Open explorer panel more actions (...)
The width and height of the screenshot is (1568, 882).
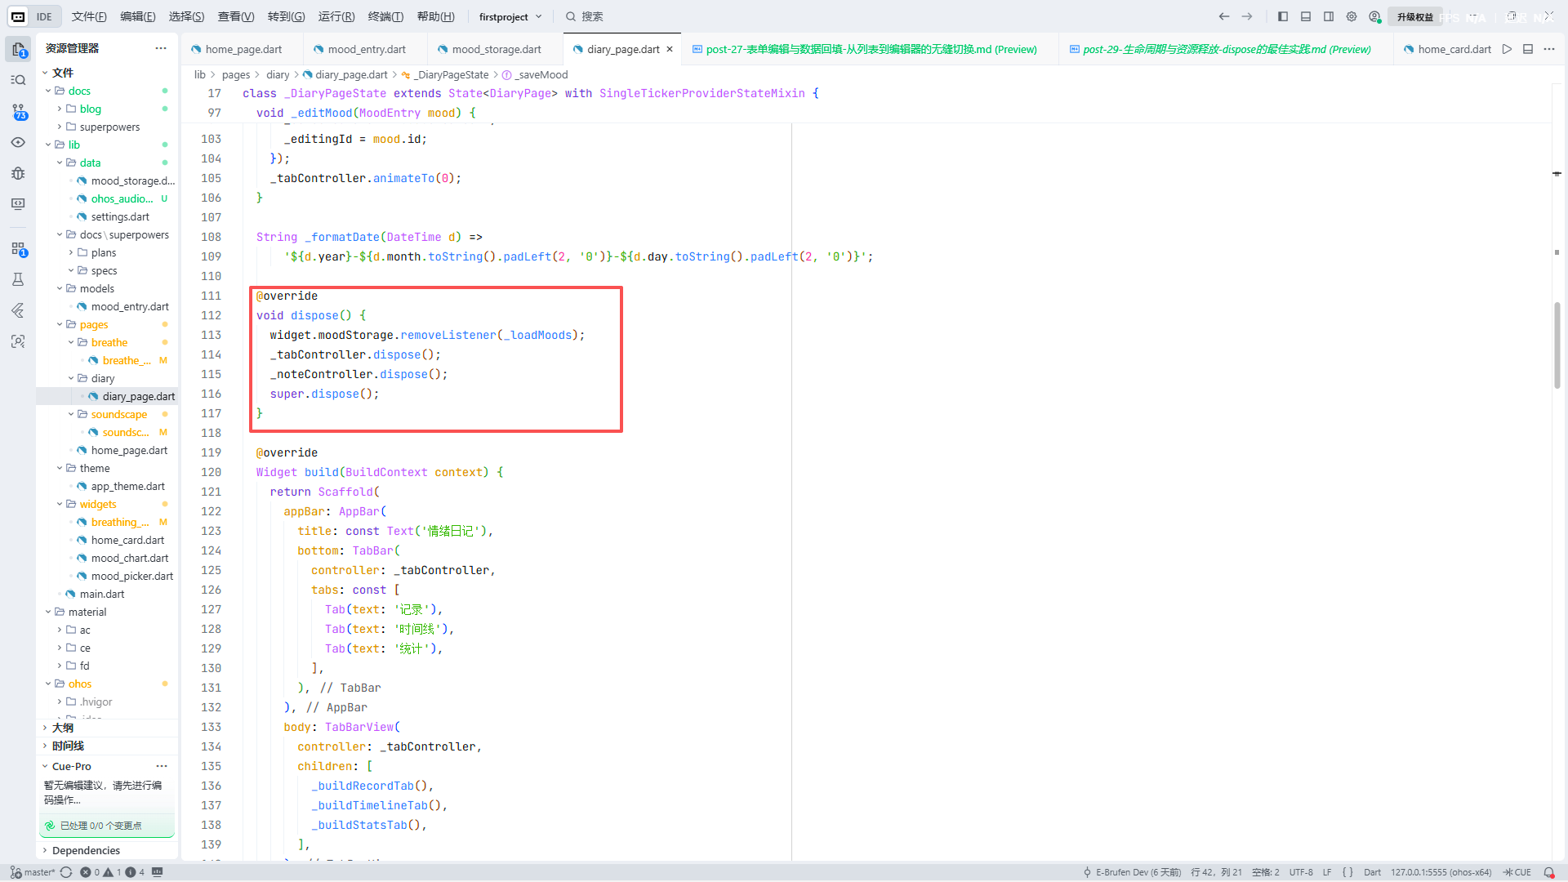(x=161, y=48)
